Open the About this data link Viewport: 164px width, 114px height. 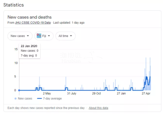pos(98,108)
